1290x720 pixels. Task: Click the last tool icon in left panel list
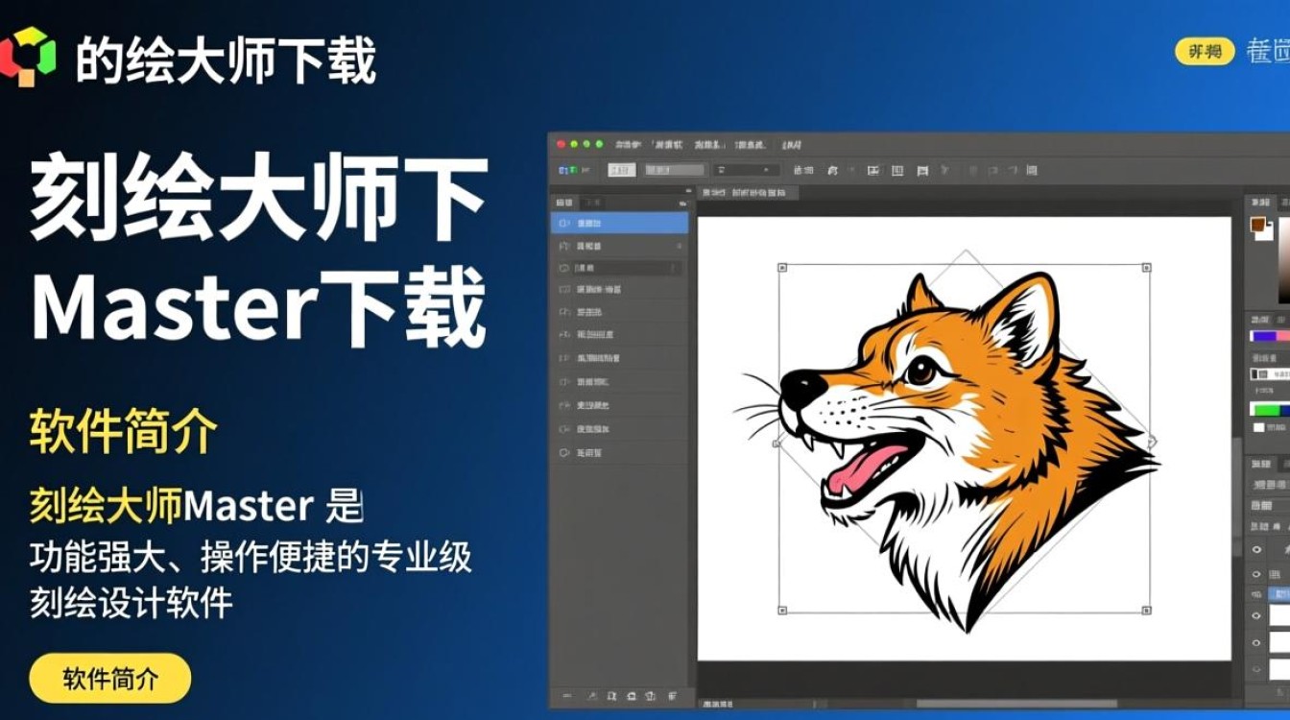coord(564,452)
